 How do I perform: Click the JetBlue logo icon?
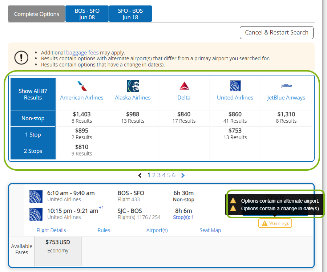coord(286,85)
